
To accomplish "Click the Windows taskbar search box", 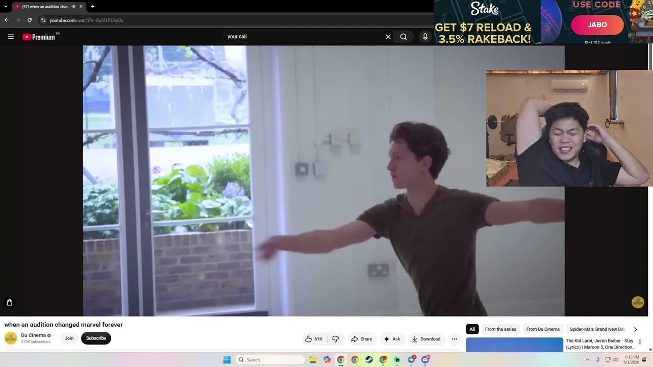I will click(x=271, y=360).
